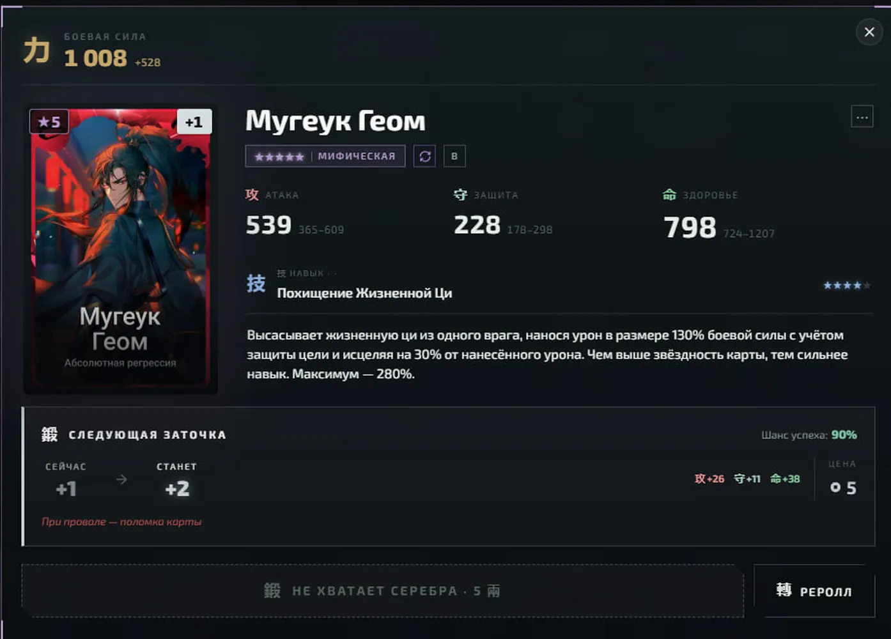The width and height of the screenshot is (891, 639).
Task: Close the card details dialog
Action: tap(869, 32)
